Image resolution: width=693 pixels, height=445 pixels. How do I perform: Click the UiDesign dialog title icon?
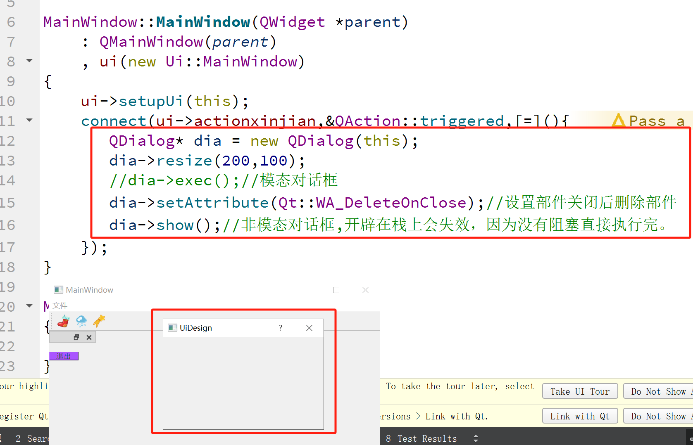click(172, 328)
